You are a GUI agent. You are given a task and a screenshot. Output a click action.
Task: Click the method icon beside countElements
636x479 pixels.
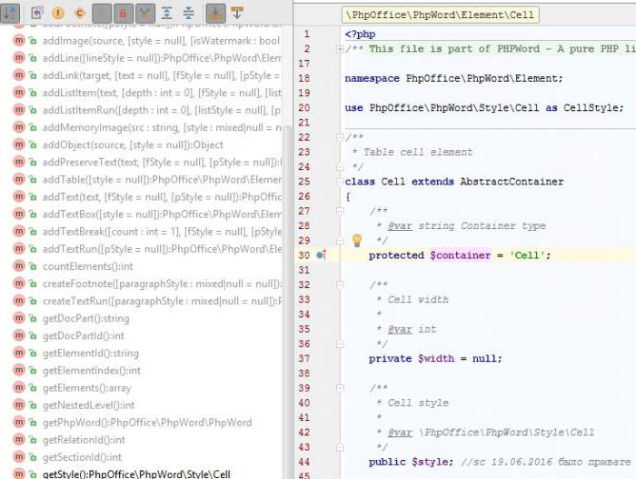point(19,266)
